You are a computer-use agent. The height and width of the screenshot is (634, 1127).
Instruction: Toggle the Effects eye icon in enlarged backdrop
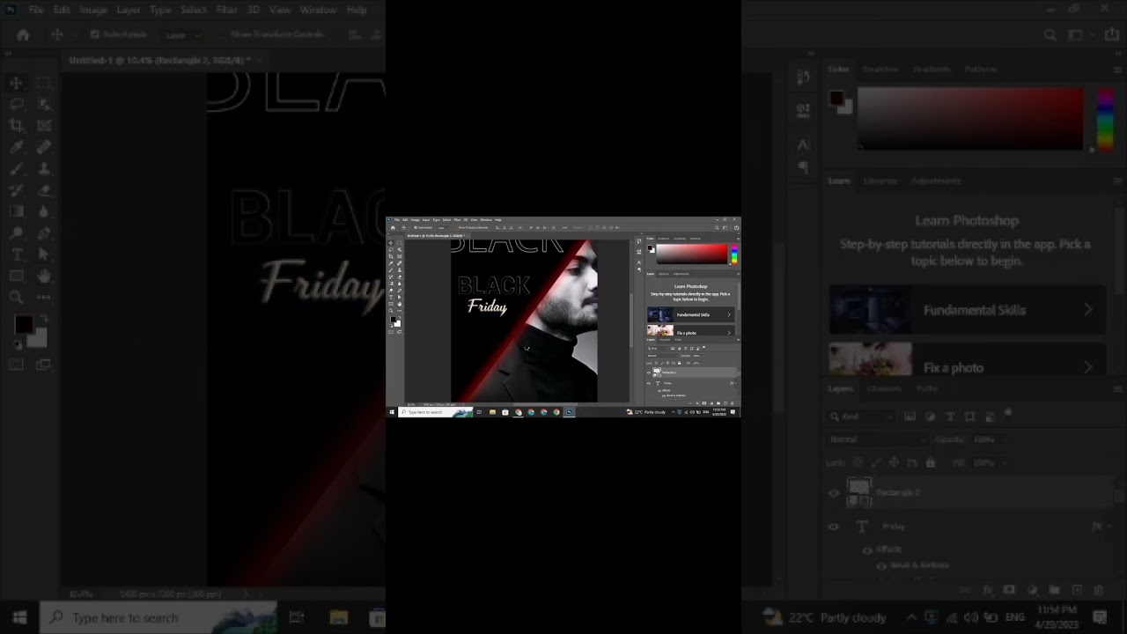pyautogui.click(x=867, y=549)
